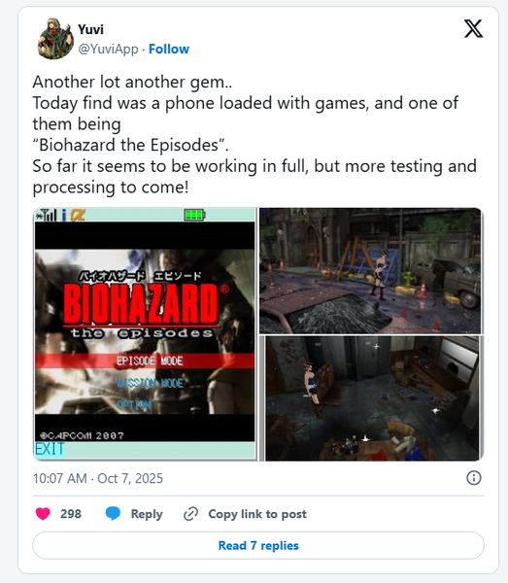The height and width of the screenshot is (583, 508).
Task: Click the EXIT label in phone screenshot
Action: tap(50, 449)
